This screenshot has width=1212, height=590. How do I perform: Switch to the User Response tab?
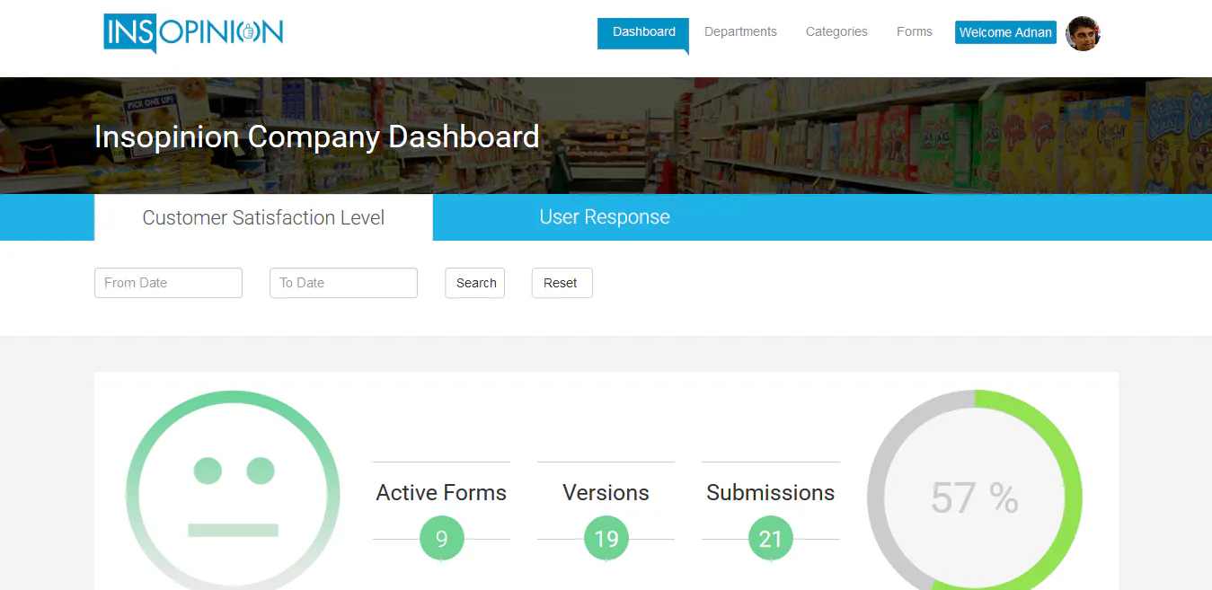pyautogui.click(x=605, y=217)
